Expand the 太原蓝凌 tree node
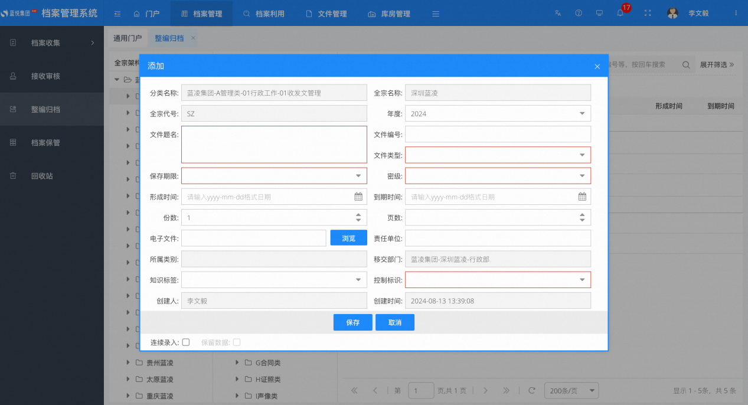This screenshot has height=405, width=748. tap(128, 379)
